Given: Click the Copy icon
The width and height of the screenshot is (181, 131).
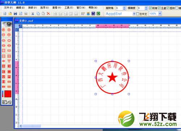Looking at the screenshot, I should click(38, 14).
